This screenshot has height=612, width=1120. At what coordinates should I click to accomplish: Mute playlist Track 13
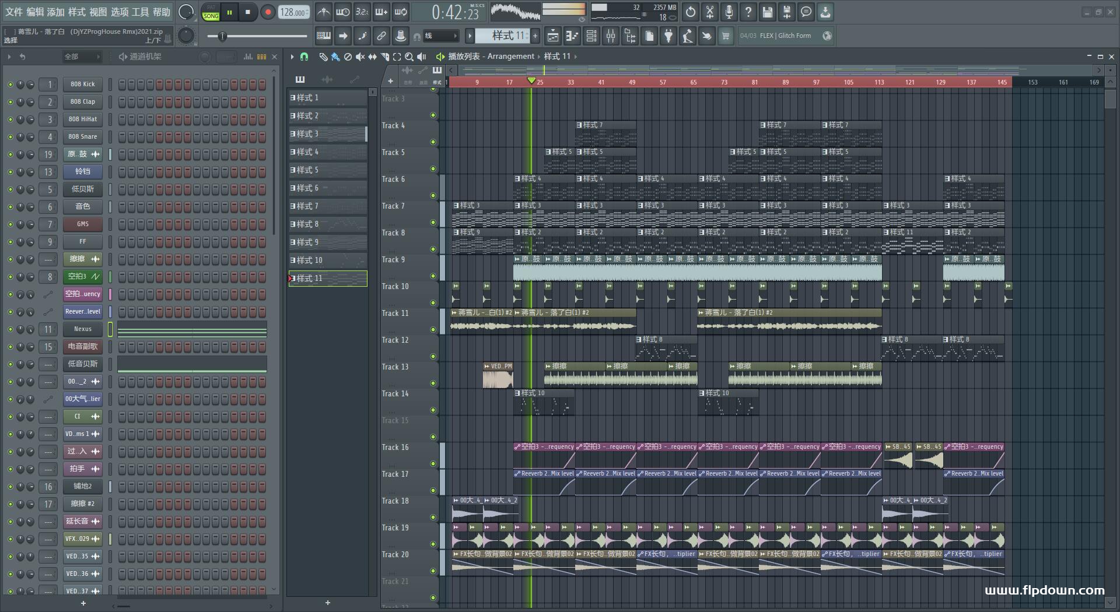pos(433,383)
